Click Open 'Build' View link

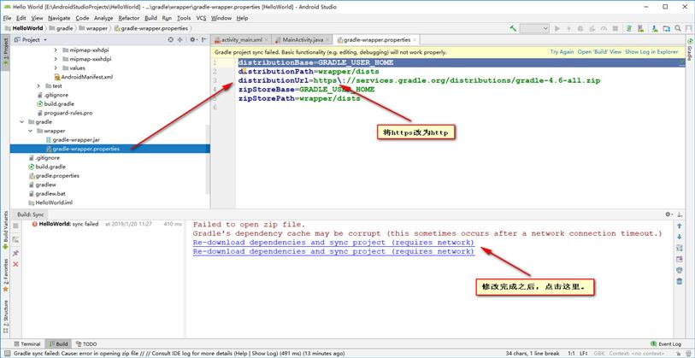[x=599, y=52]
